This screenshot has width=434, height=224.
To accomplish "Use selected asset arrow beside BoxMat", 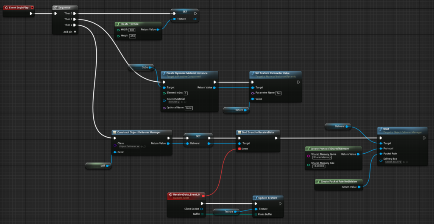I will point(182,102).
